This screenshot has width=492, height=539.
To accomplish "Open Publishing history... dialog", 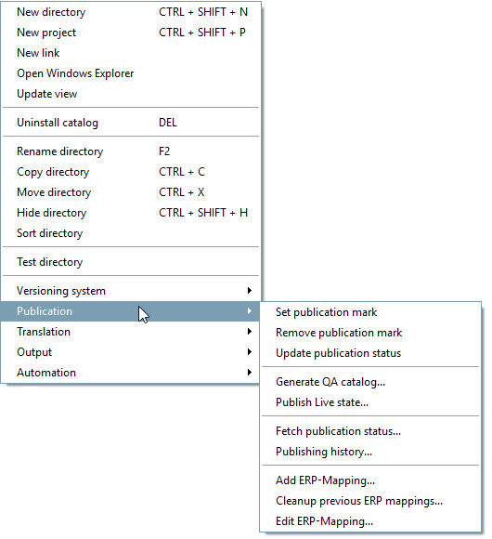I will [370, 452].
